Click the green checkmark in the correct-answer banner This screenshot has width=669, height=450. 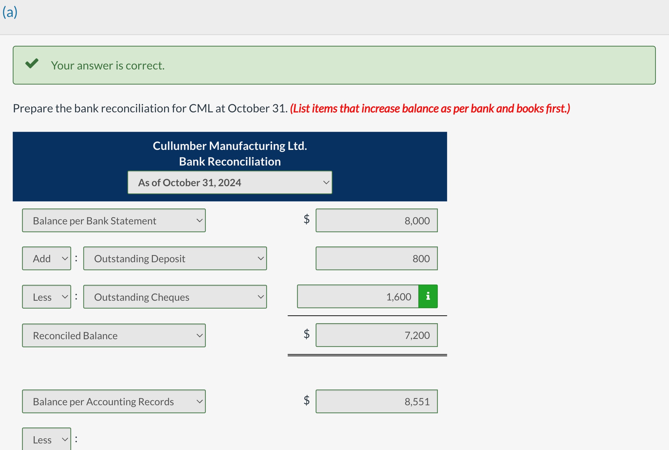tap(31, 64)
